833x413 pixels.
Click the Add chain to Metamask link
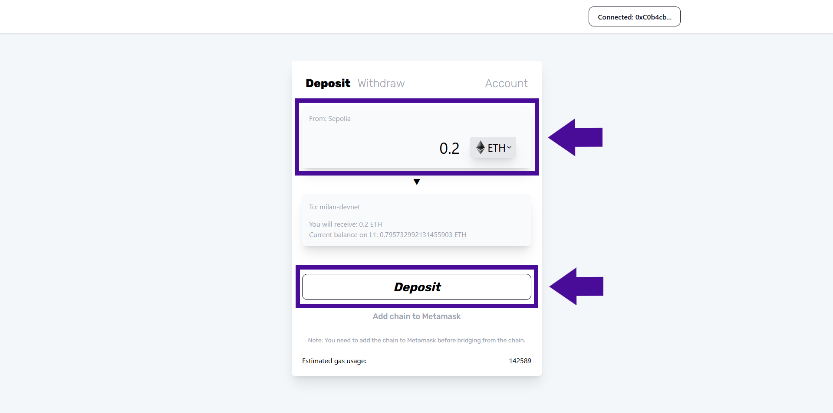pyautogui.click(x=417, y=316)
